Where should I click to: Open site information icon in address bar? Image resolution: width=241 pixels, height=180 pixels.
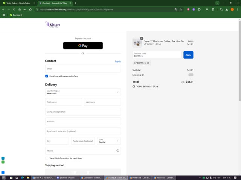pyautogui.click(x=37, y=9)
